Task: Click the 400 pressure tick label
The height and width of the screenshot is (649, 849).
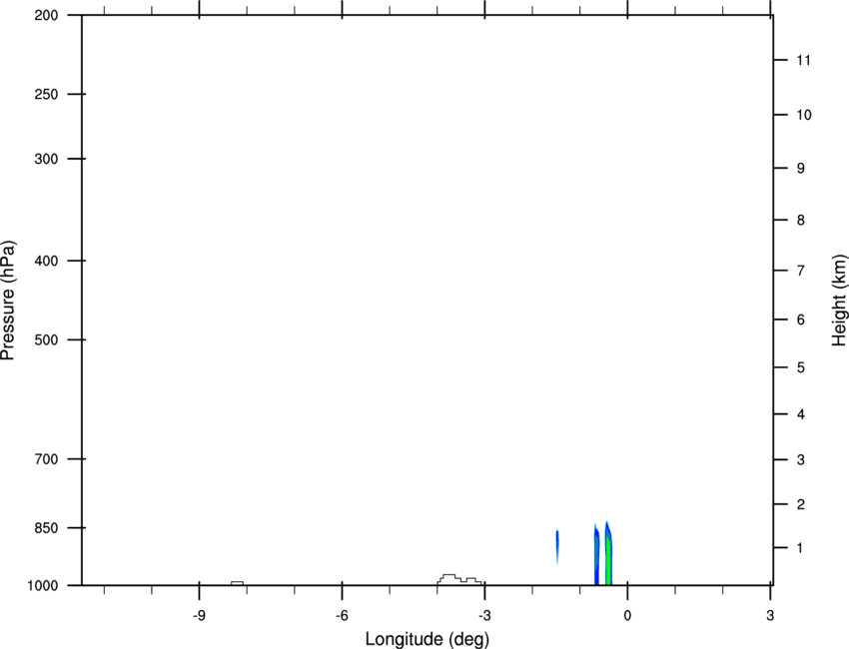Action: 46,261
